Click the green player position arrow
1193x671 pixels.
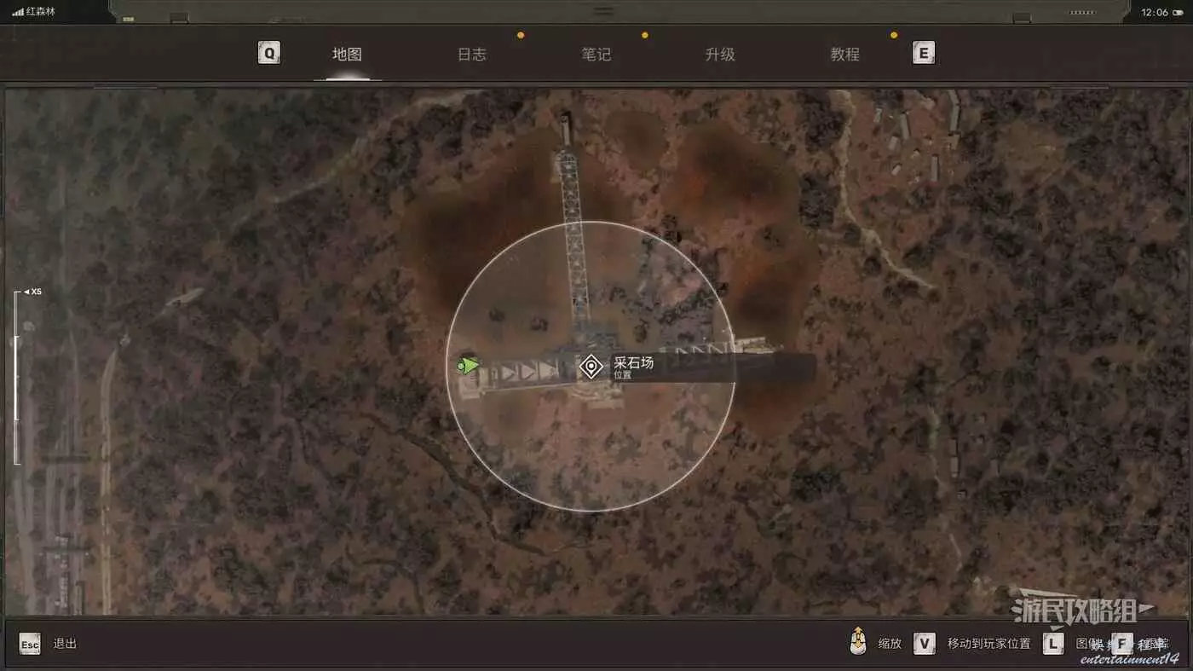[x=467, y=366]
